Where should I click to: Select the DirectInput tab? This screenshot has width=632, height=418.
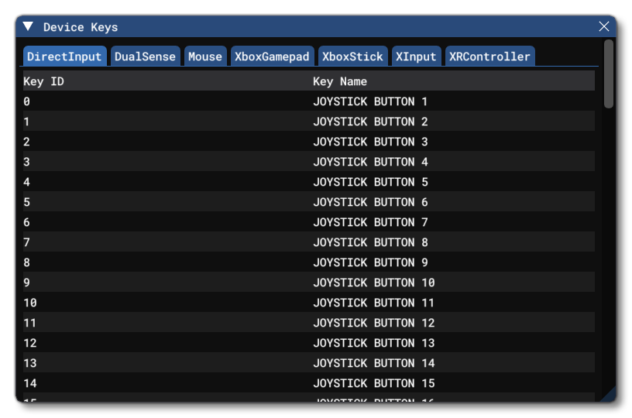[x=64, y=57]
